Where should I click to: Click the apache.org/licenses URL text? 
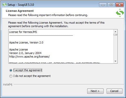[x=29, y=57]
